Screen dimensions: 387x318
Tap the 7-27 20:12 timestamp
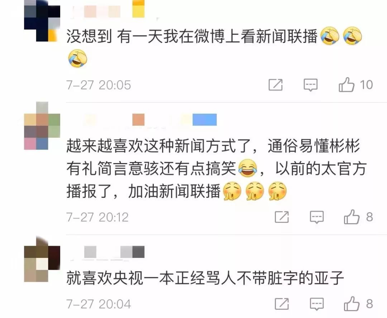[x=97, y=217]
